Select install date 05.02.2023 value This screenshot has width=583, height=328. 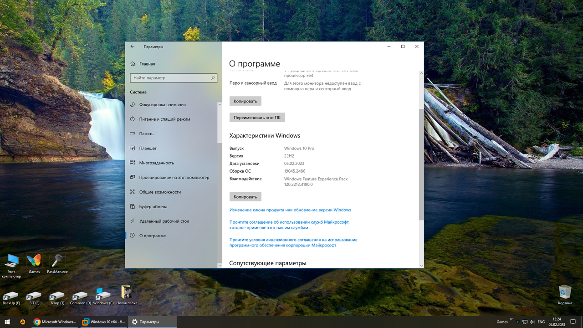(294, 164)
